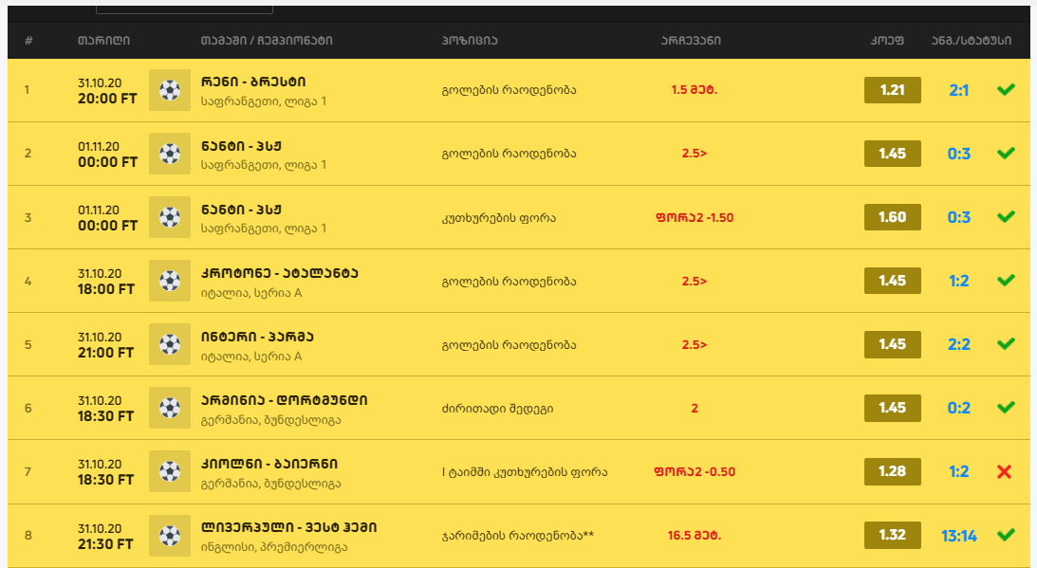
Task: Click the კროტონე - ატალანტა match title
Action: pos(279,273)
